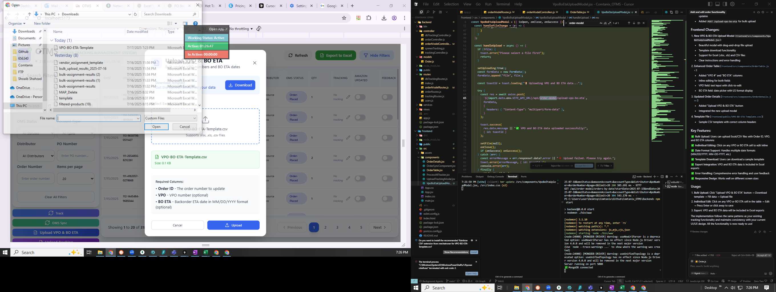The image size is (776, 292).
Task: Open the Terminal menu in Cursor
Action: click(x=503, y=4)
